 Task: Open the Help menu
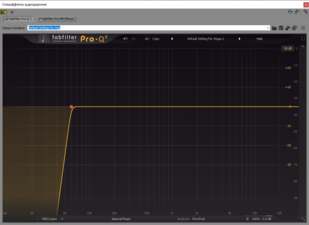click(x=260, y=39)
